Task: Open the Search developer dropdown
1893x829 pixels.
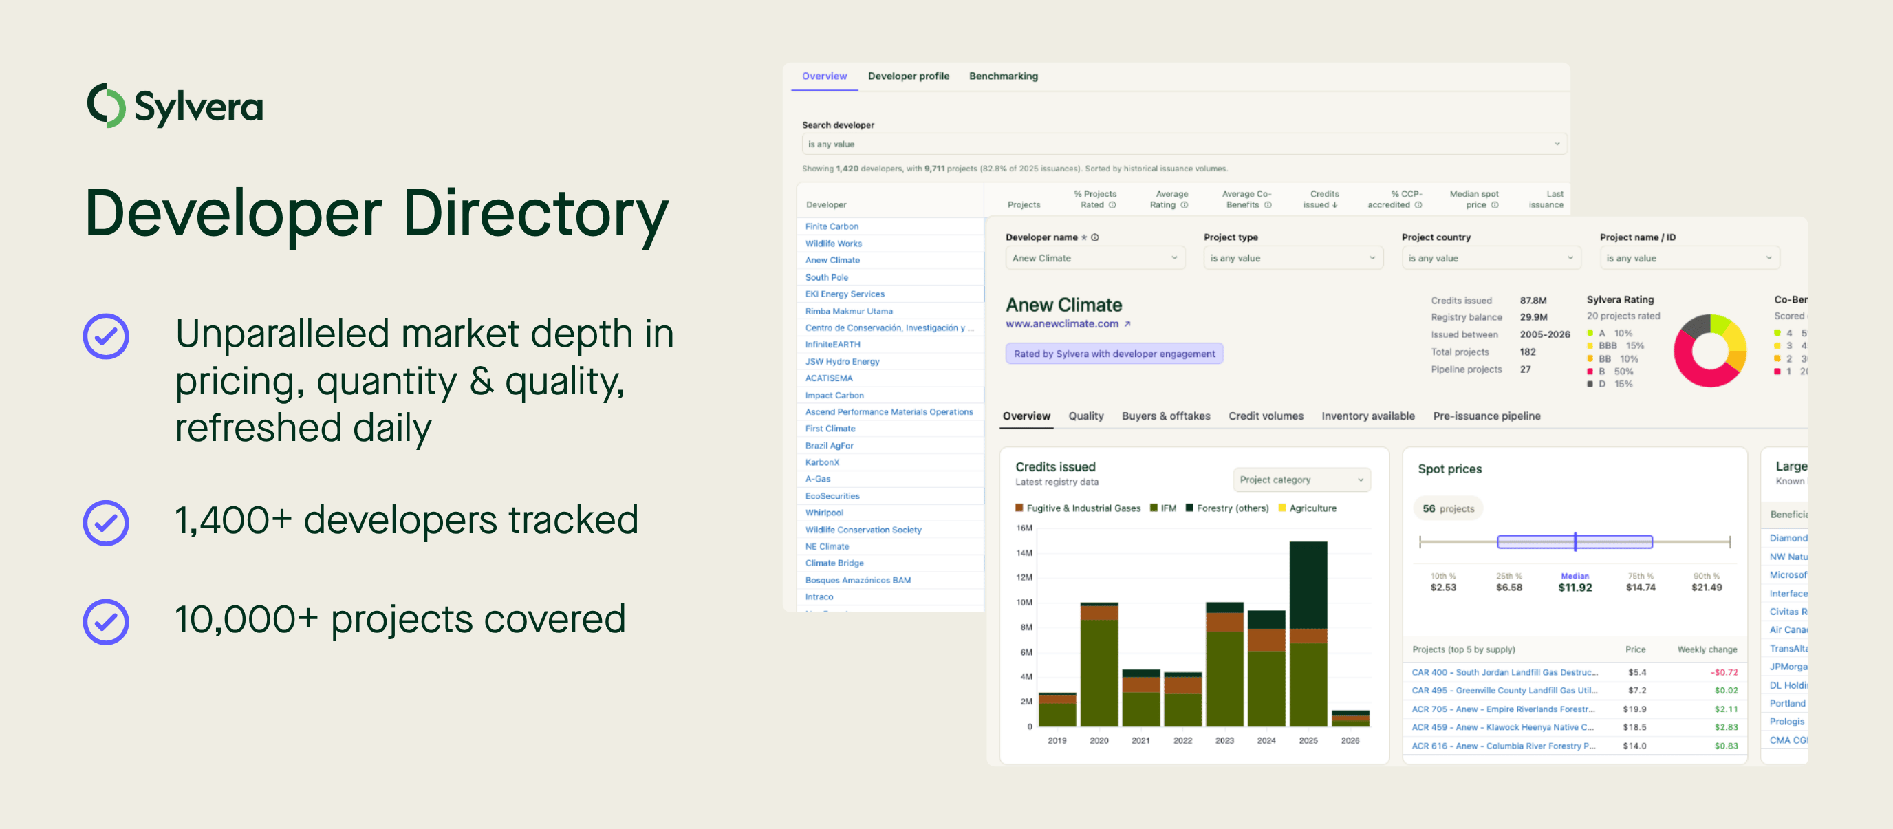Action: pyautogui.click(x=1184, y=144)
